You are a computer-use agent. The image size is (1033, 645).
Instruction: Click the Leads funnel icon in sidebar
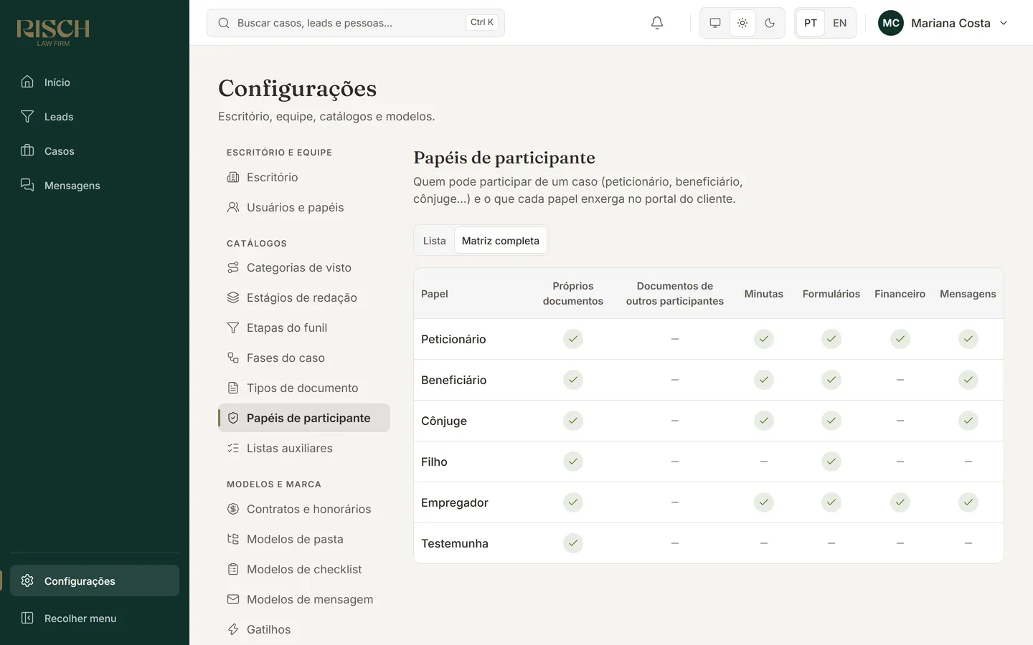tap(27, 116)
